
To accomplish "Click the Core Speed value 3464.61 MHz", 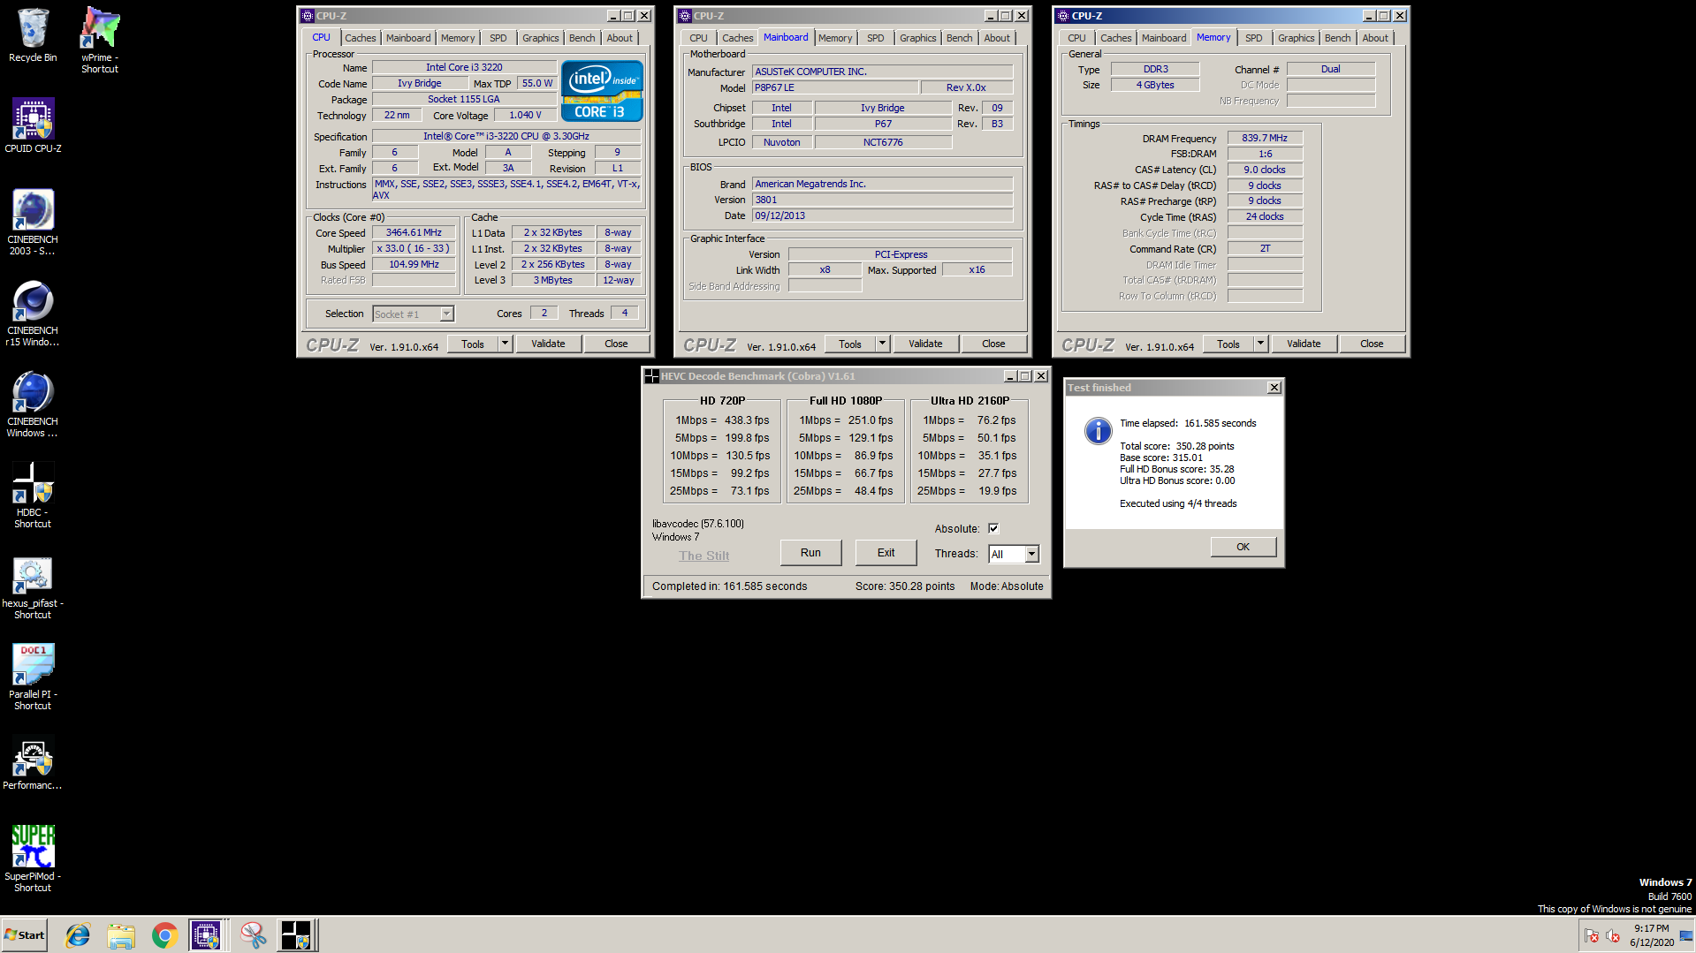I will point(414,233).
